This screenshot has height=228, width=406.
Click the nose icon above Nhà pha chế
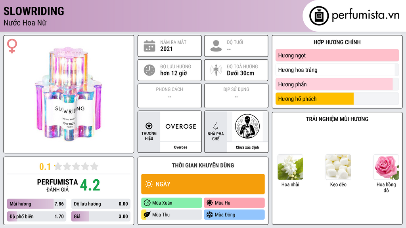click(215, 126)
